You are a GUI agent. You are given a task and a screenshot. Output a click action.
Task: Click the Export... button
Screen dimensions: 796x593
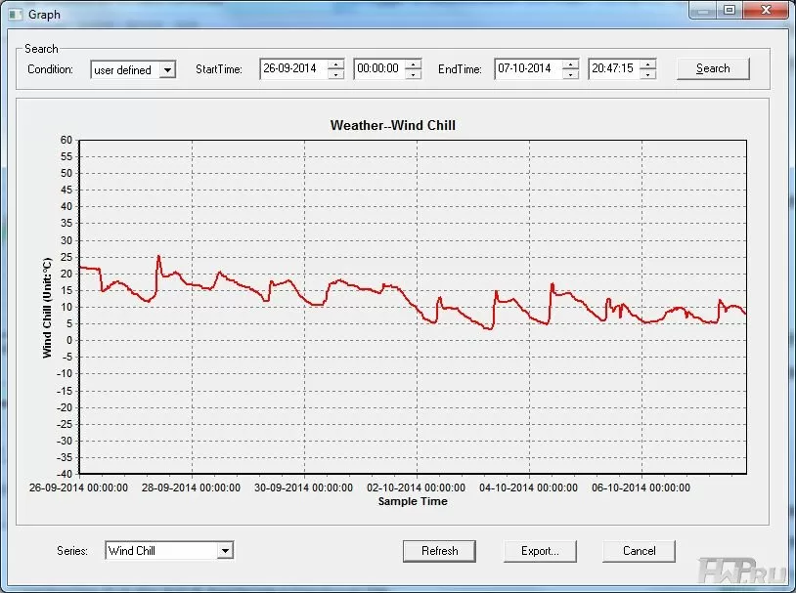coord(540,551)
